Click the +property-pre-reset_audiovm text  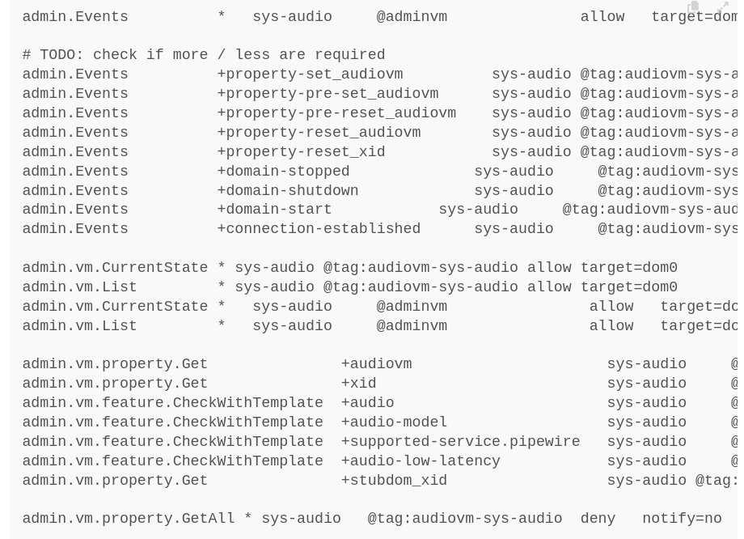[337, 113]
